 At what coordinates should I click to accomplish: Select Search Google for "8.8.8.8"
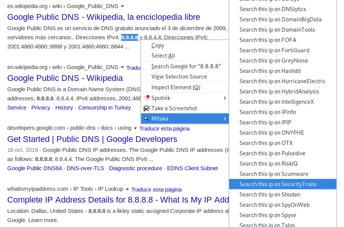tap(185, 66)
